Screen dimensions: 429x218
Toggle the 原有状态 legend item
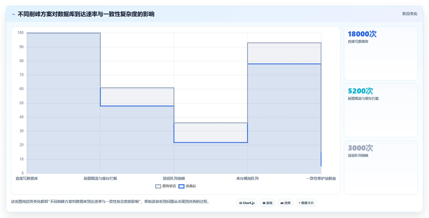(166, 186)
